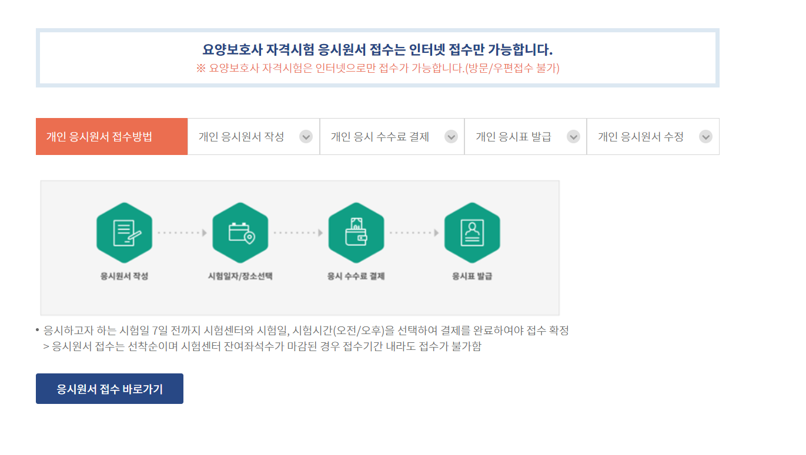The image size is (806, 455).
Task: Select the 개인 응시원서 접수방법 tab
Action: (x=111, y=136)
